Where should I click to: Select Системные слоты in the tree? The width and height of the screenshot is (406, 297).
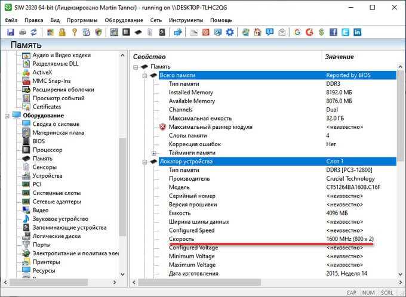coord(57,193)
